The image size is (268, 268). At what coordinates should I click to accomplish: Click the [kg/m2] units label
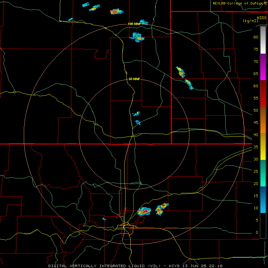click(250, 21)
